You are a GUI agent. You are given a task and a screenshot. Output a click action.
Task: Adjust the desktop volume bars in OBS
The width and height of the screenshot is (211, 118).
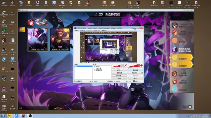click(134, 66)
